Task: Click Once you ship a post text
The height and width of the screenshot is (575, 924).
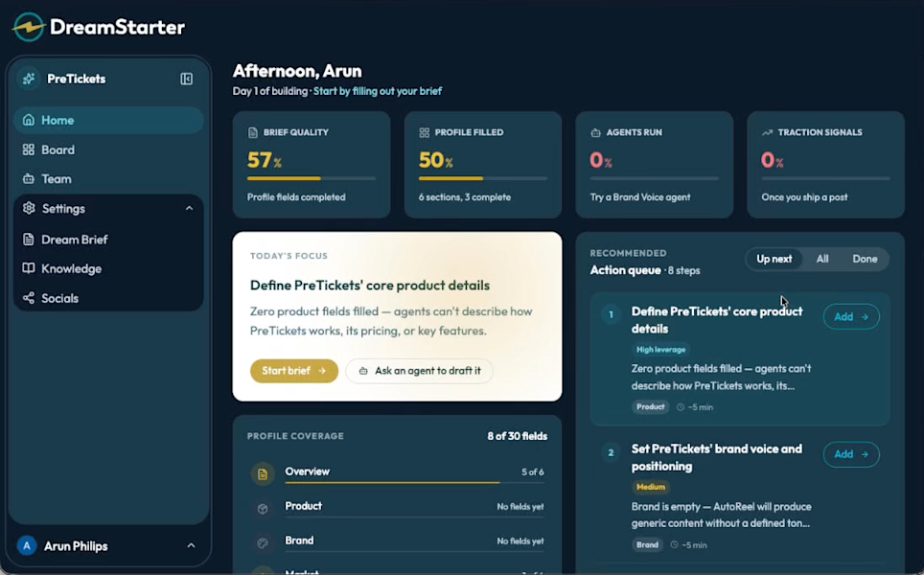Action: click(804, 197)
